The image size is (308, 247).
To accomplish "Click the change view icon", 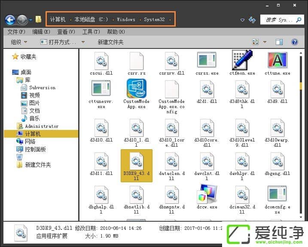I will 255,42.
